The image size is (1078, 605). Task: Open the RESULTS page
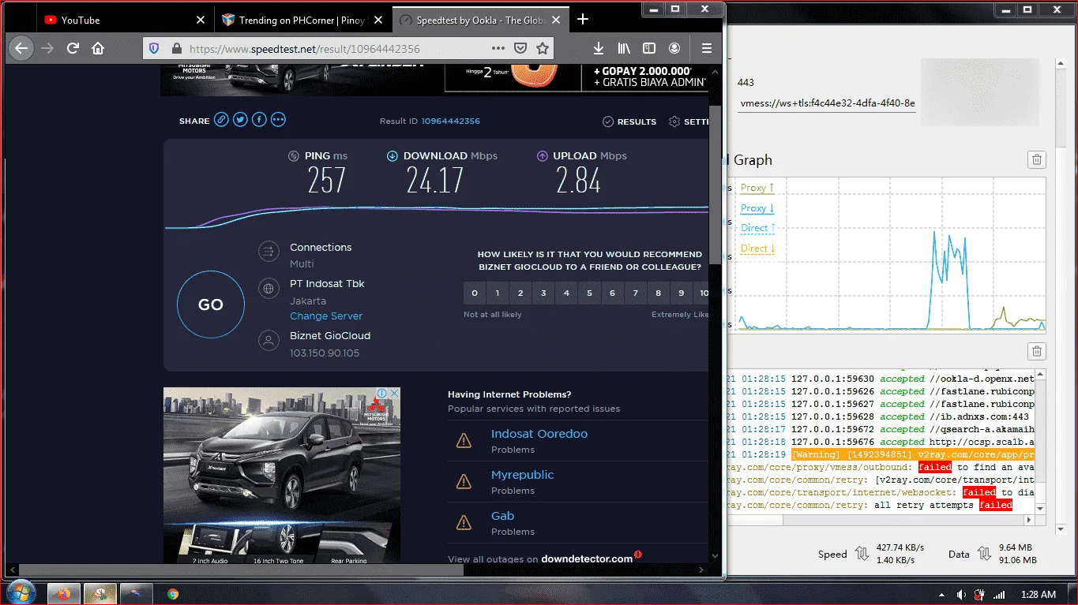629,121
